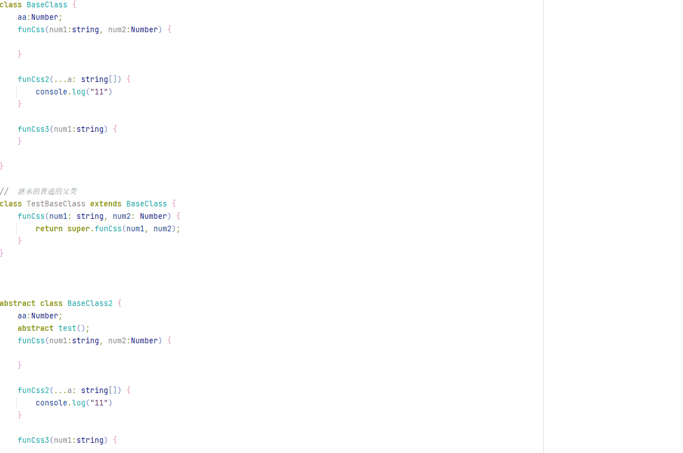Click the BaseClass2 class name
The width and height of the screenshot is (683, 453).
89,303
